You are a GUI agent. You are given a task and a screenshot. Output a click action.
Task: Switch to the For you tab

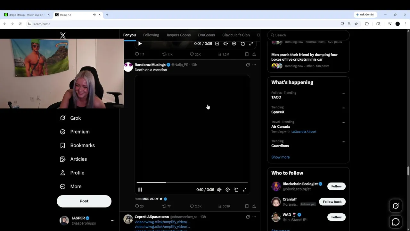pos(129,35)
